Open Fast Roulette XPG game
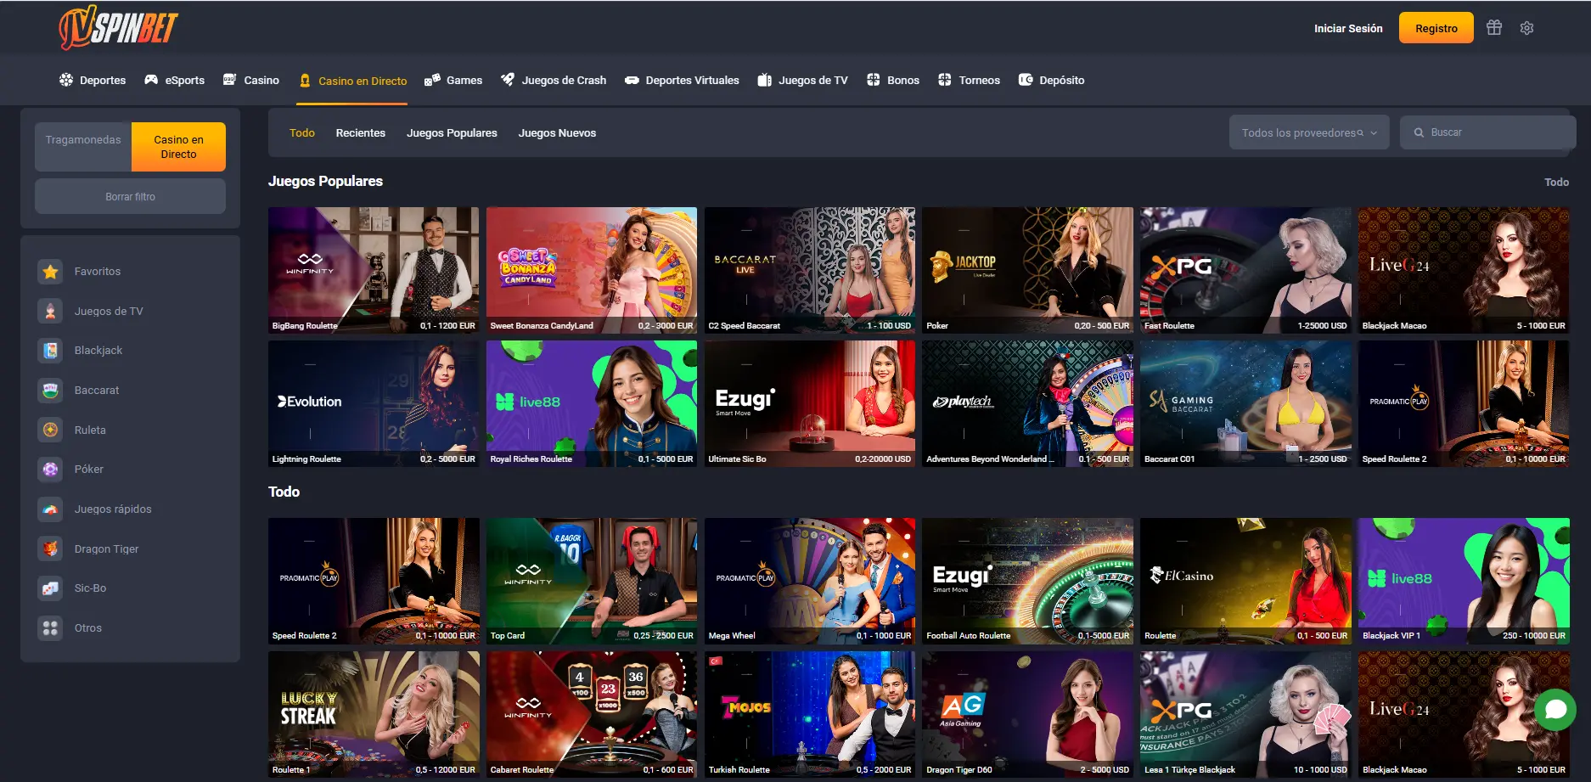 point(1245,270)
